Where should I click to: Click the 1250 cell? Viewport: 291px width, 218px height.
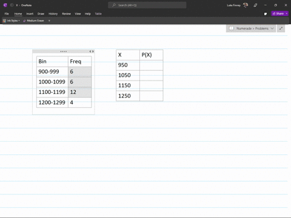pyautogui.click(x=128, y=96)
